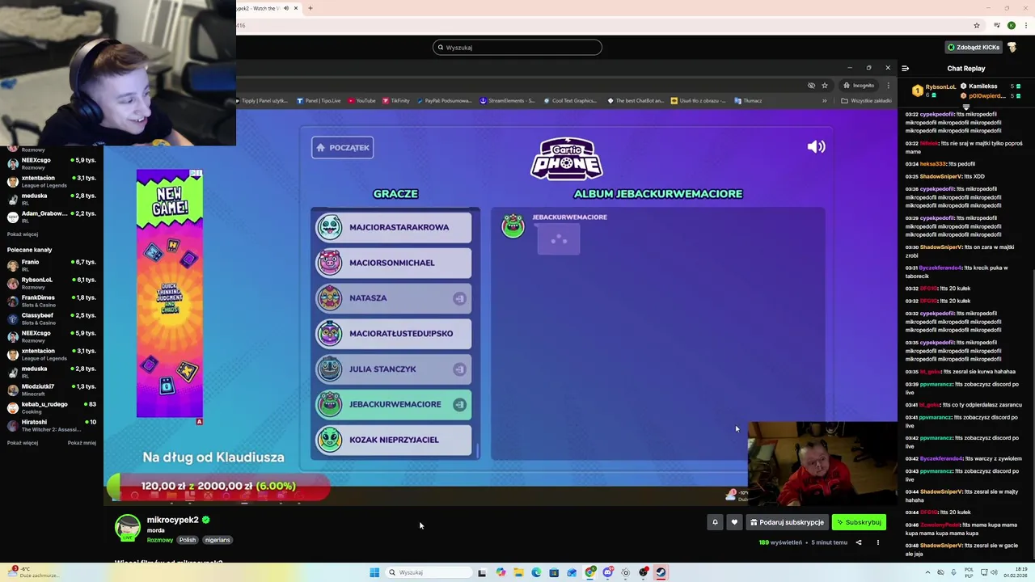Screen dimensions: 1035x582
Task: Open File Explorer from the taskbar
Action: tap(518, 572)
